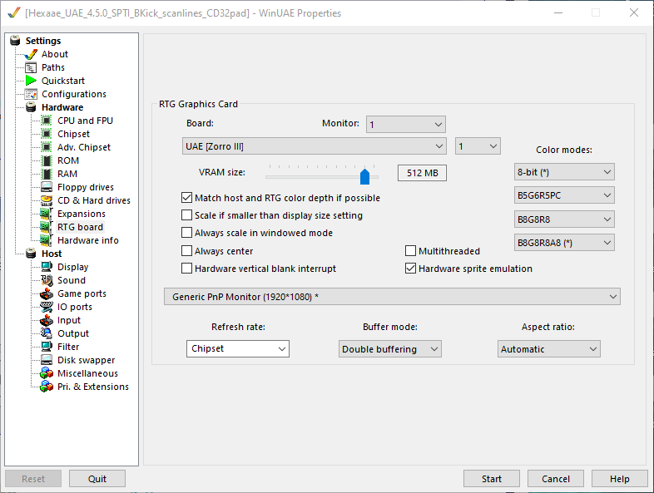Click the Help button
The height and width of the screenshot is (493, 654).
click(619, 479)
